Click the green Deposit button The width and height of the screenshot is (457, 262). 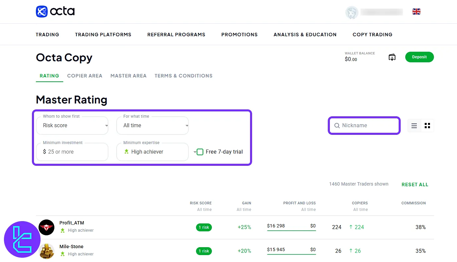419,57
